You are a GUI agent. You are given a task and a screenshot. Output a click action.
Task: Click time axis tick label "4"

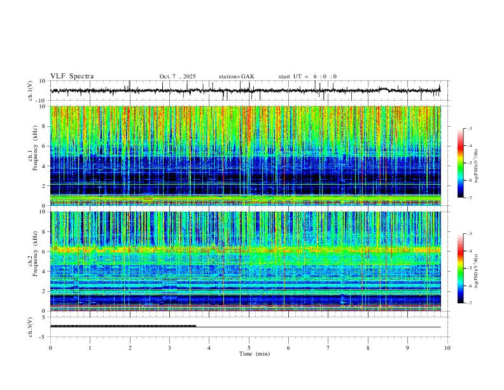tap(209, 348)
